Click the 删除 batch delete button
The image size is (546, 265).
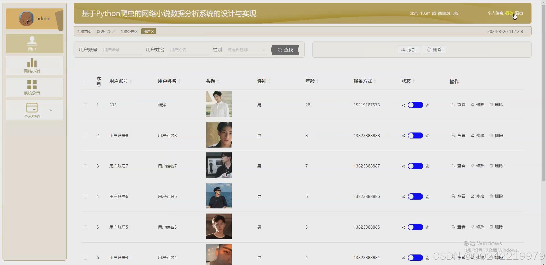click(434, 50)
